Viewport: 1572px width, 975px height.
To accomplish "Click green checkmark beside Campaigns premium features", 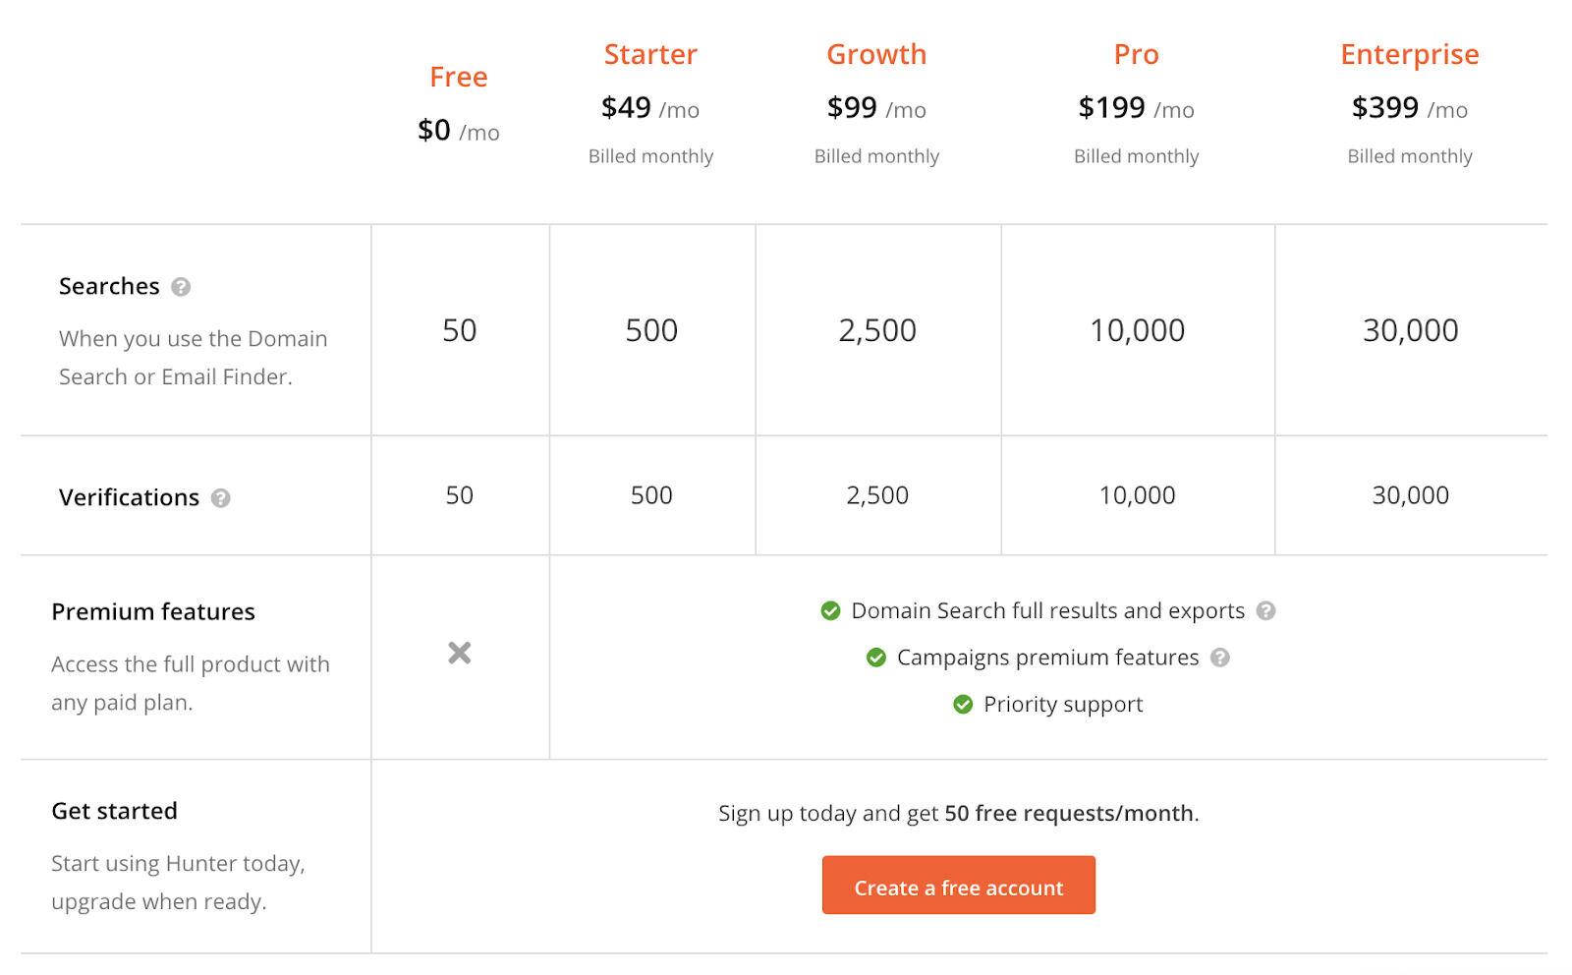I will pyautogui.click(x=876, y=658).
